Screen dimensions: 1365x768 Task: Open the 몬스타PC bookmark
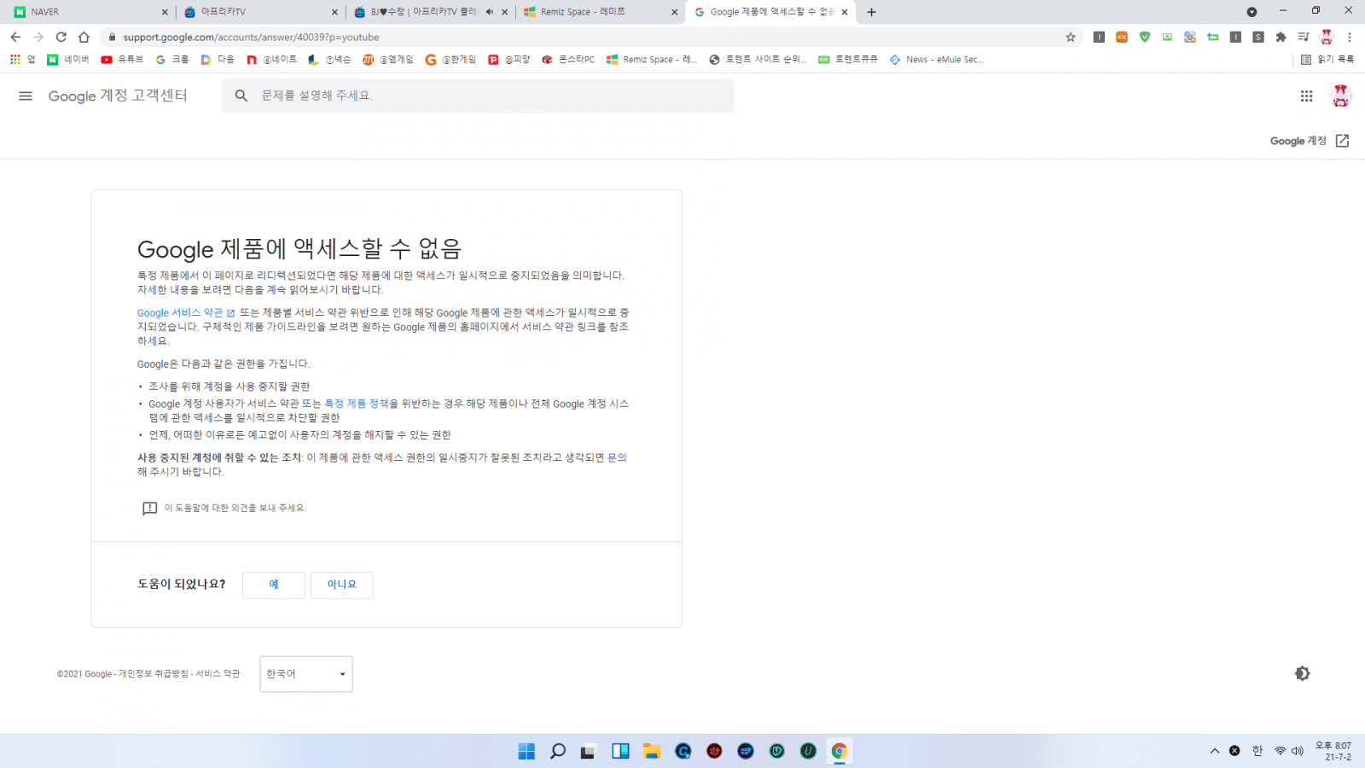tap(568, 59)
